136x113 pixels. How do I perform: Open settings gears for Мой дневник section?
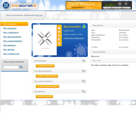[83, 61]
